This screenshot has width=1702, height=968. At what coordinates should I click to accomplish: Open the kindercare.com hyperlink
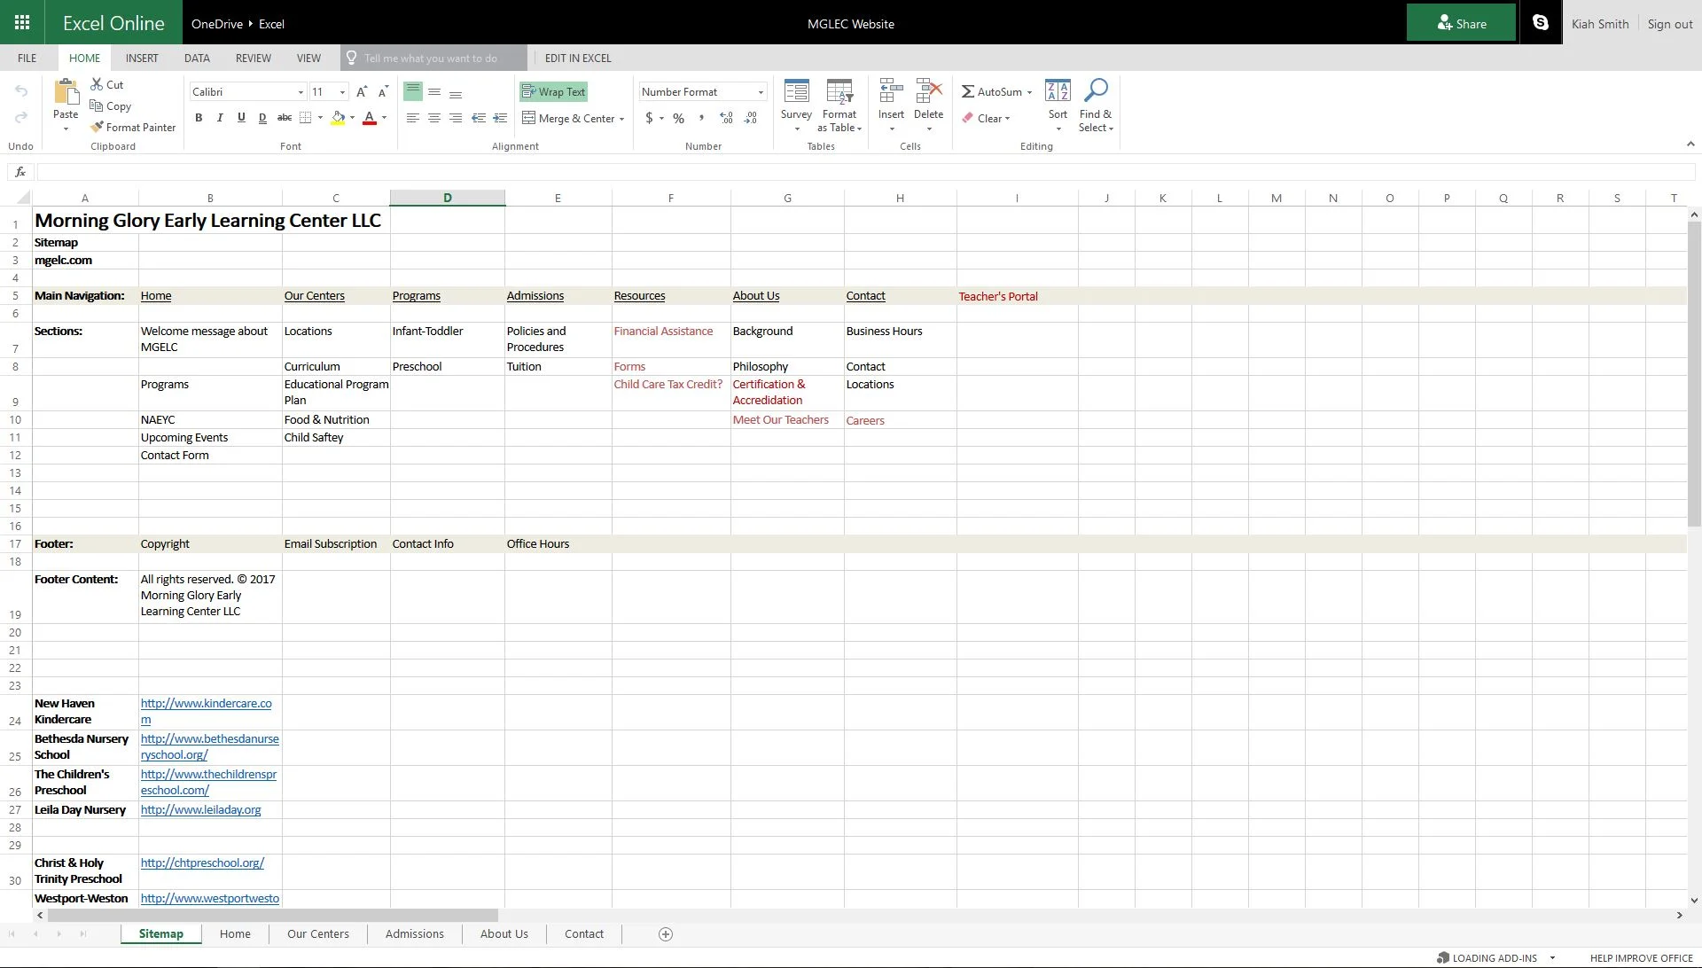[x=207, y=711]
